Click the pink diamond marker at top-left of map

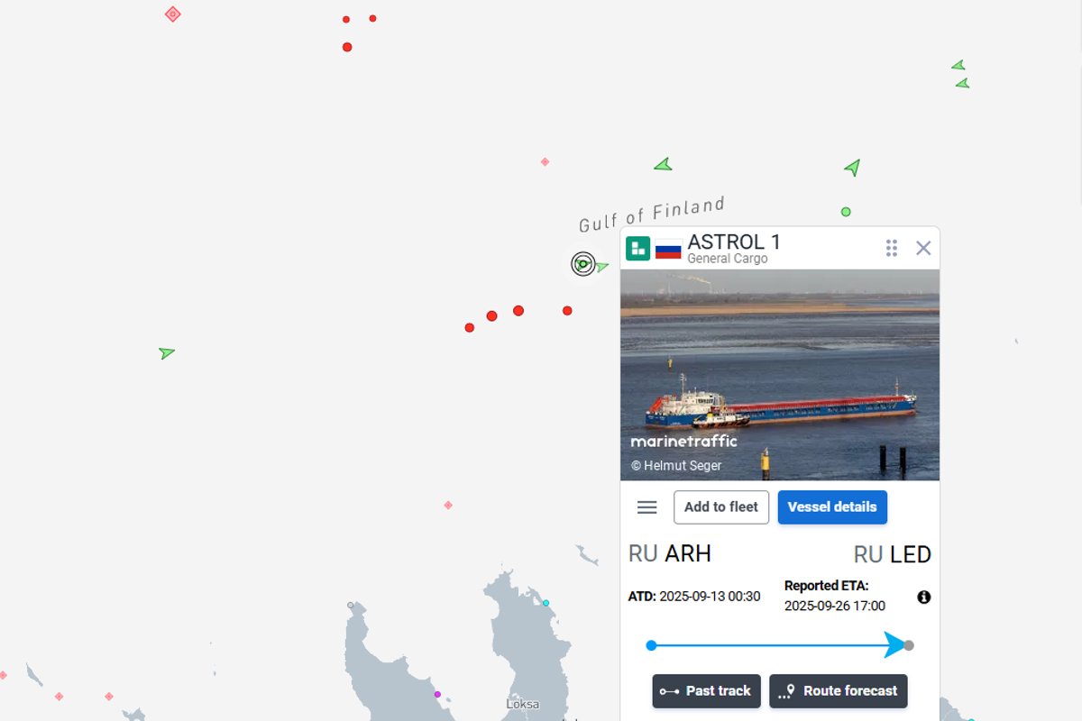[x=173, y=14]
